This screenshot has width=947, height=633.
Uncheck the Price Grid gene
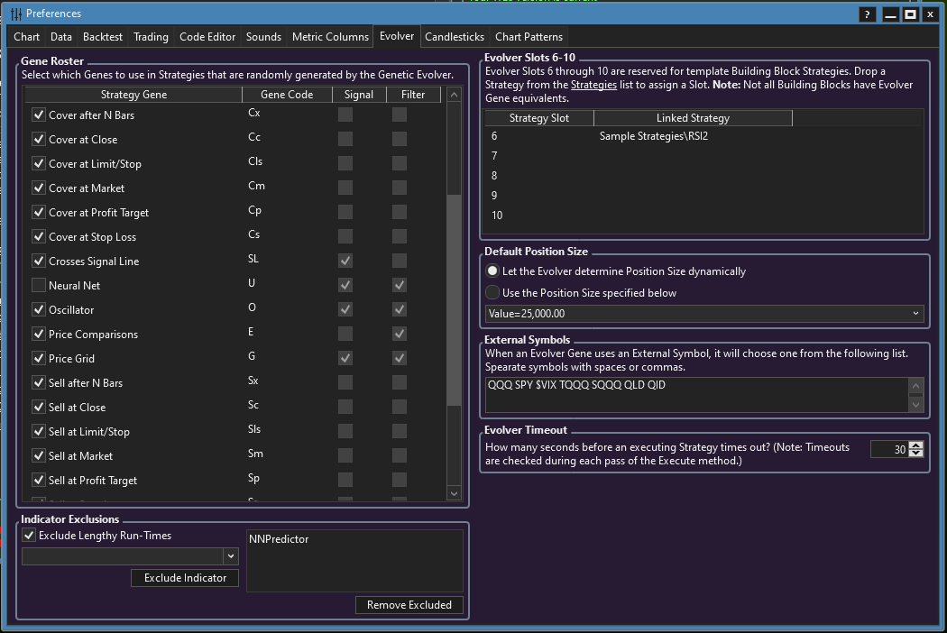tap(39, 358)
